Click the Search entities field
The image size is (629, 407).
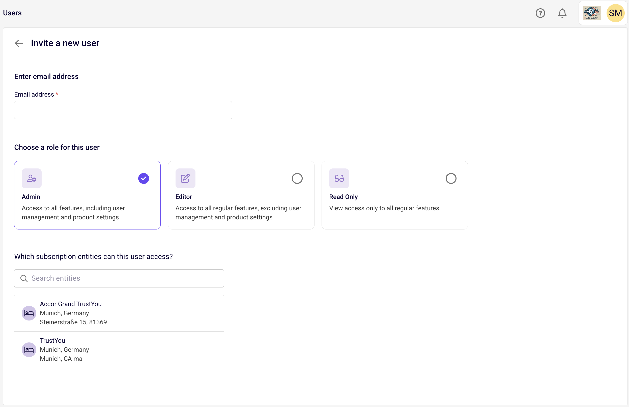[x=119, y=278]
